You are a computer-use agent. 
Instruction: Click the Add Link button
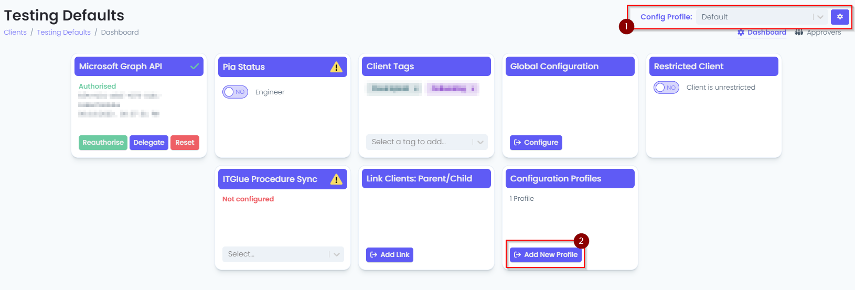[x=390, y=255]
